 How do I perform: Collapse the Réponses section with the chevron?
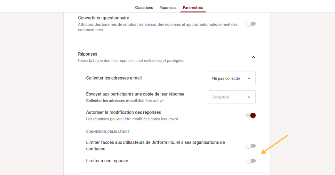coord(253,57)
